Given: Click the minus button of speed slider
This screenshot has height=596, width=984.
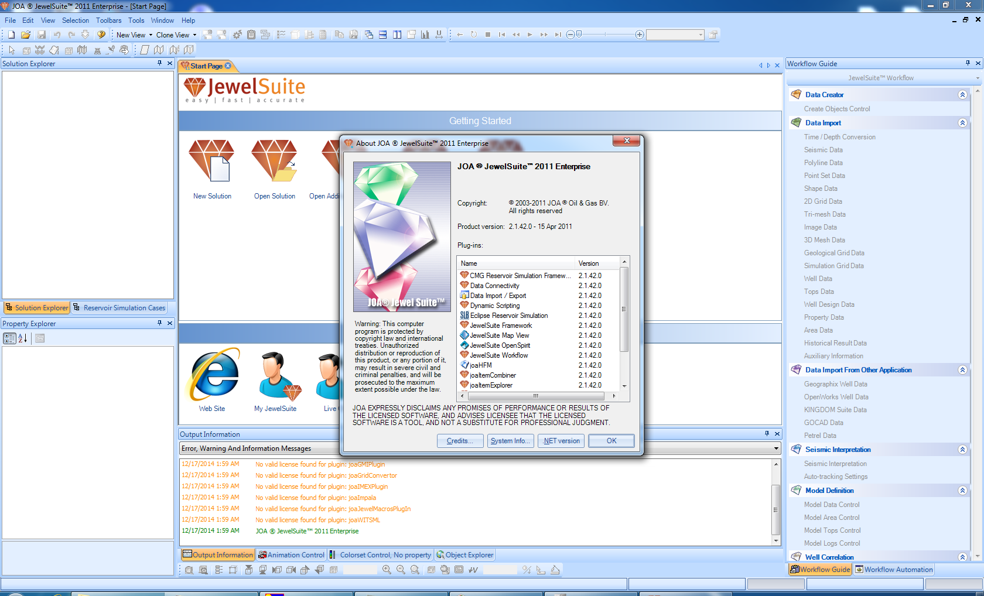Looking at the screenshot, I should coord(570,35).
